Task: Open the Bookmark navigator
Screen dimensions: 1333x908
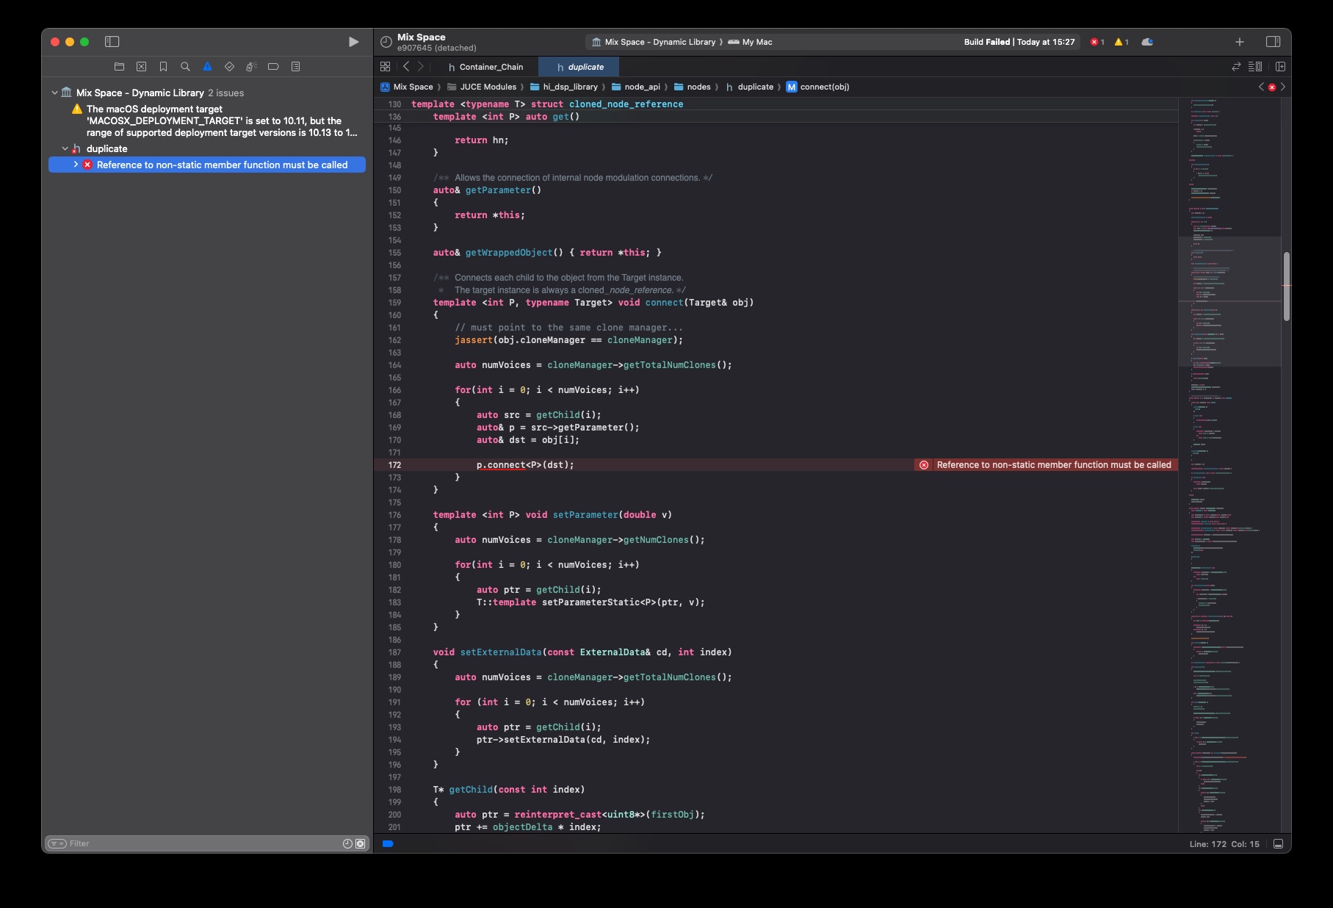Action: 163,67
